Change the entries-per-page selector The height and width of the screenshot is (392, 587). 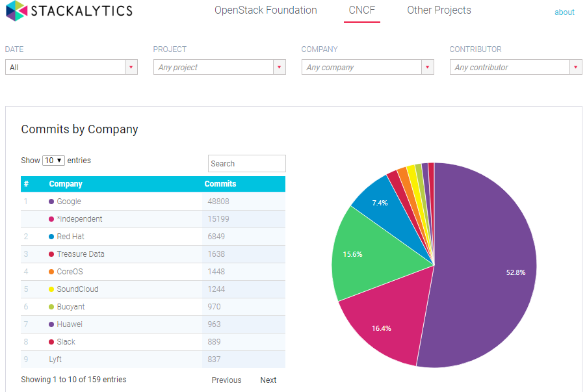[x=53, y=161]
